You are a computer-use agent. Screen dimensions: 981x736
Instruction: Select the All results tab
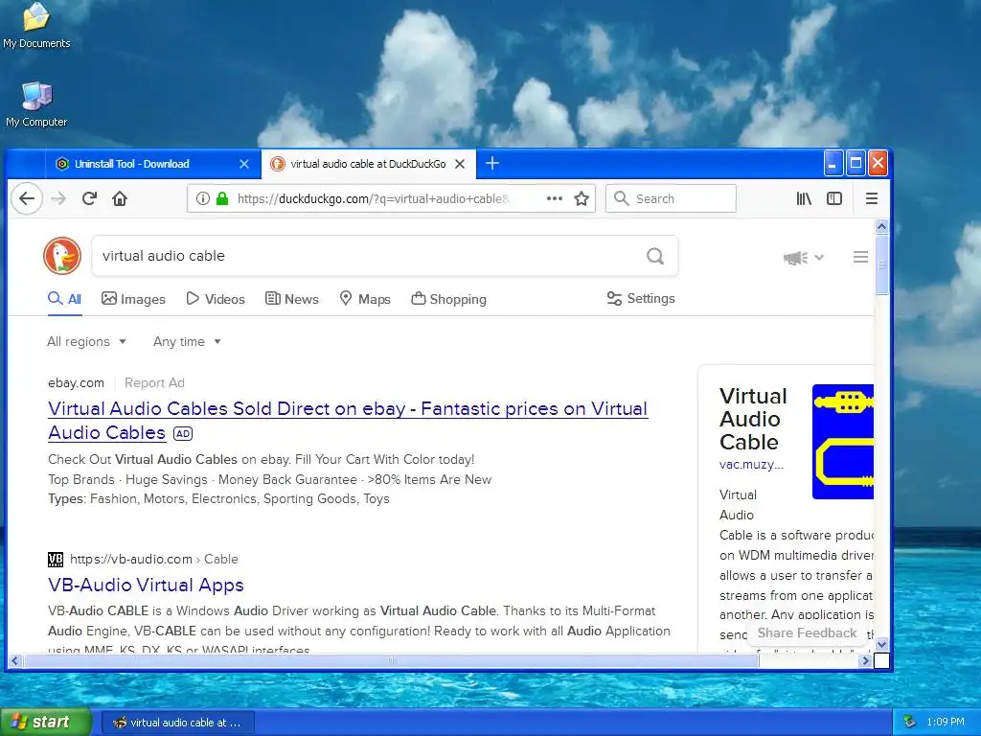pos(64,299)
